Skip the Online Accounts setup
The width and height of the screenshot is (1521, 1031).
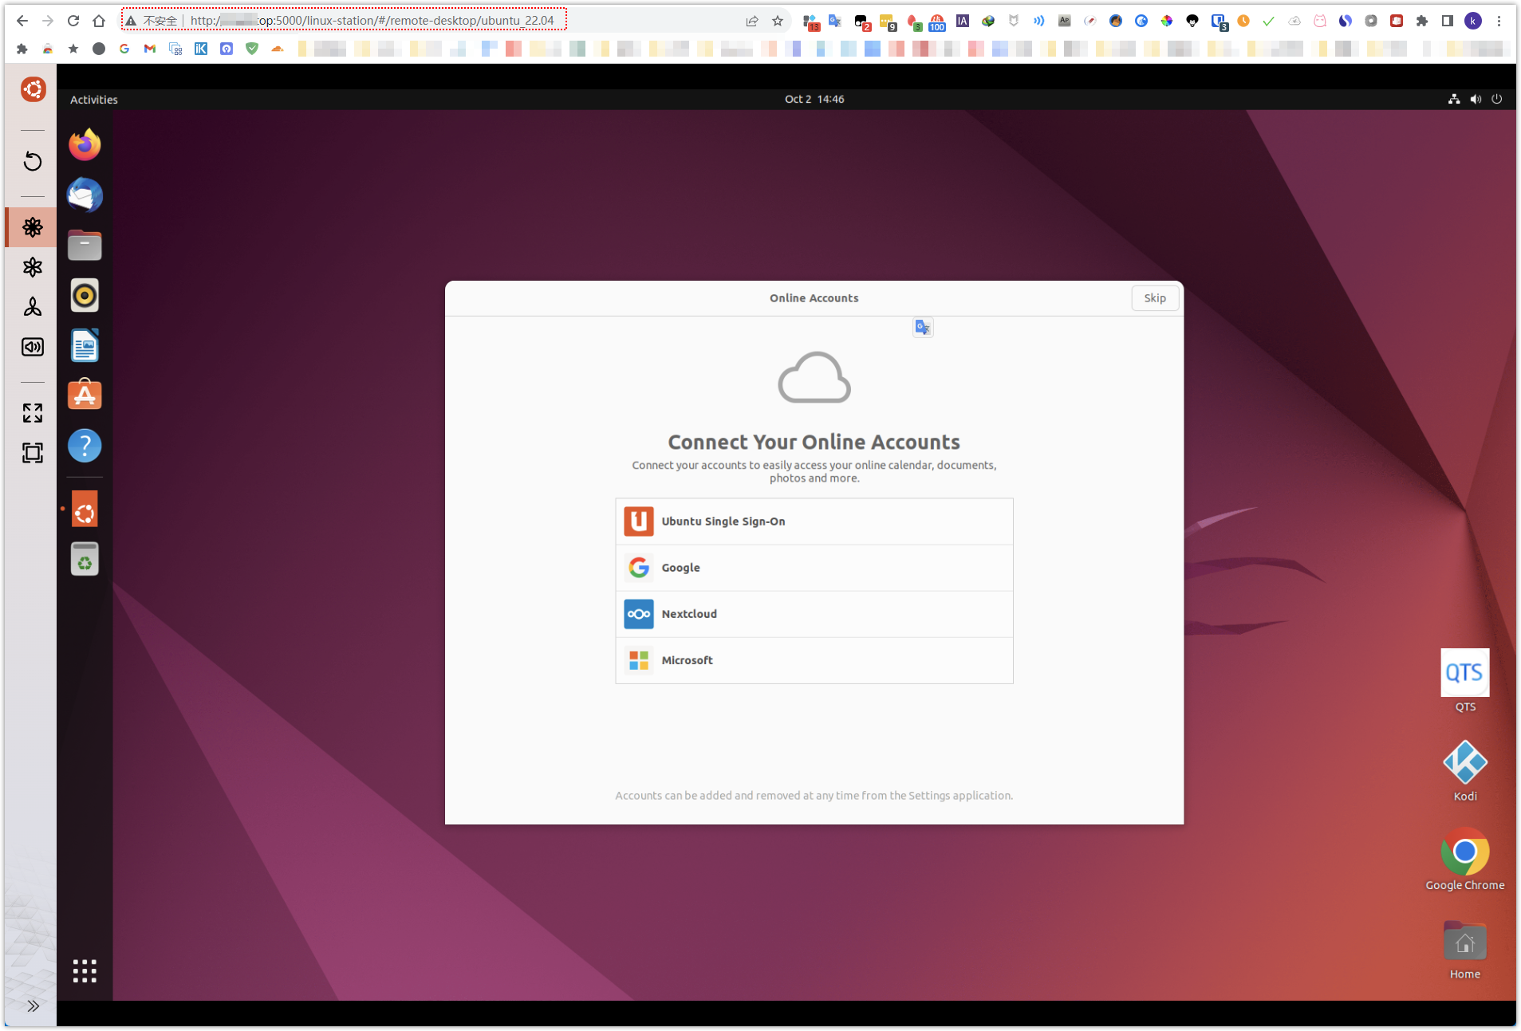(1154, 298)
